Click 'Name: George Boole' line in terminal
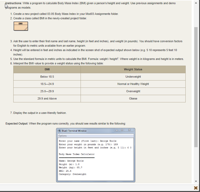This screenshot has height=192, width=200. [71, 161]
